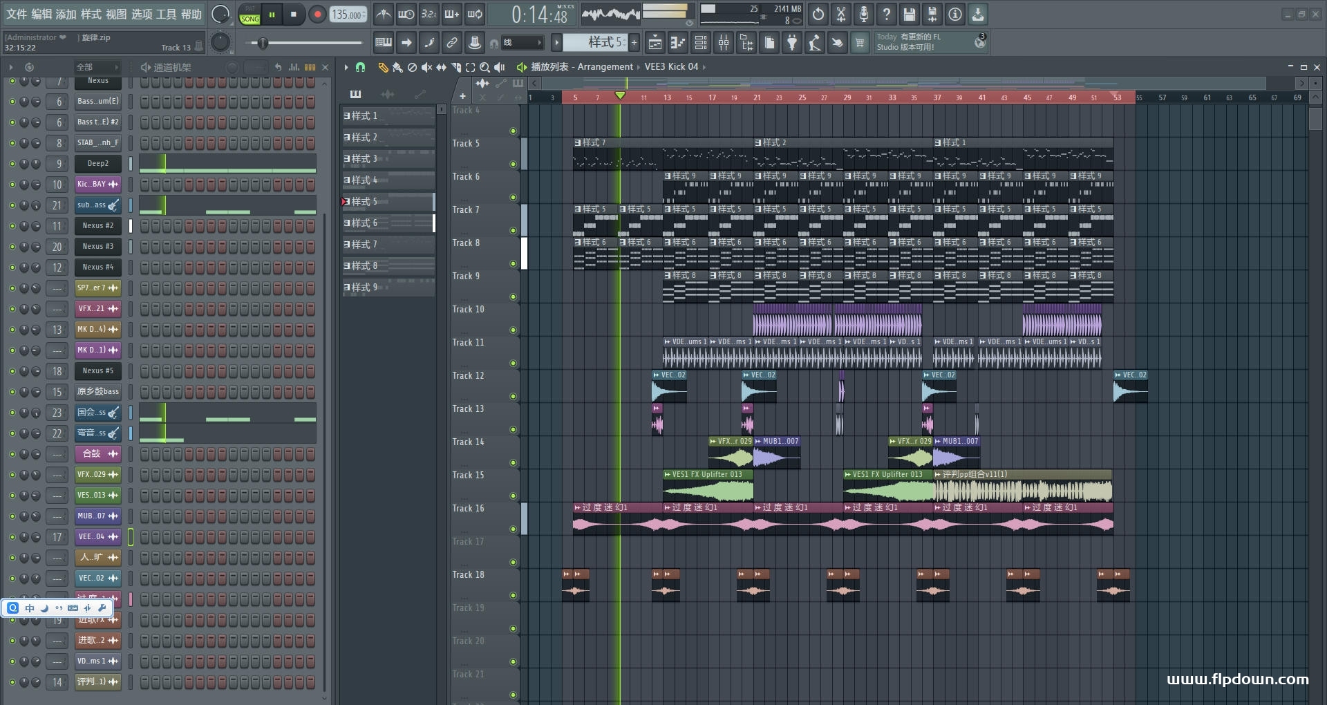
Task: Select the paint brush tool in playlist
Action: point(397,67)
